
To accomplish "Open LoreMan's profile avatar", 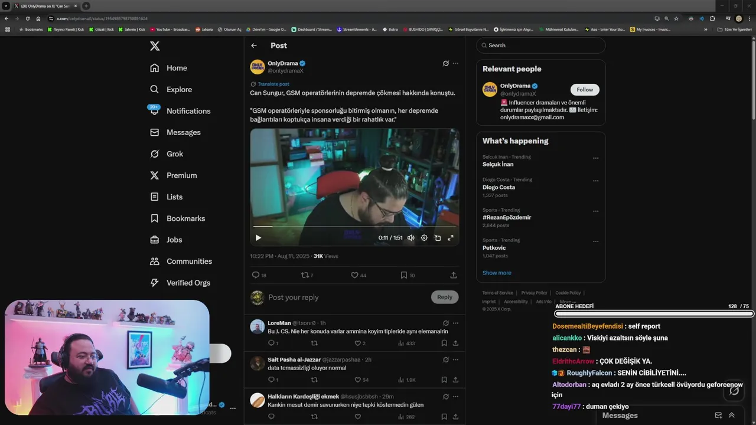I will pyautogui.click(x=258, y=326).
